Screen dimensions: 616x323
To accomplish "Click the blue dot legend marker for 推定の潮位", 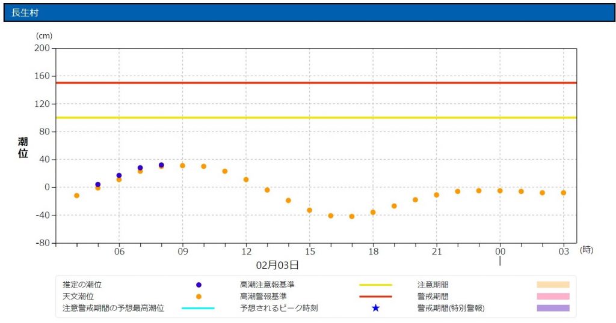I will point(199,285).
